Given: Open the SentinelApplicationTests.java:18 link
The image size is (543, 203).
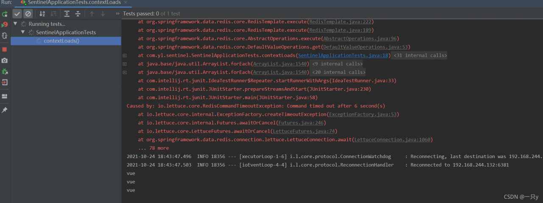Looking at the screenshot, I should 343,56.
